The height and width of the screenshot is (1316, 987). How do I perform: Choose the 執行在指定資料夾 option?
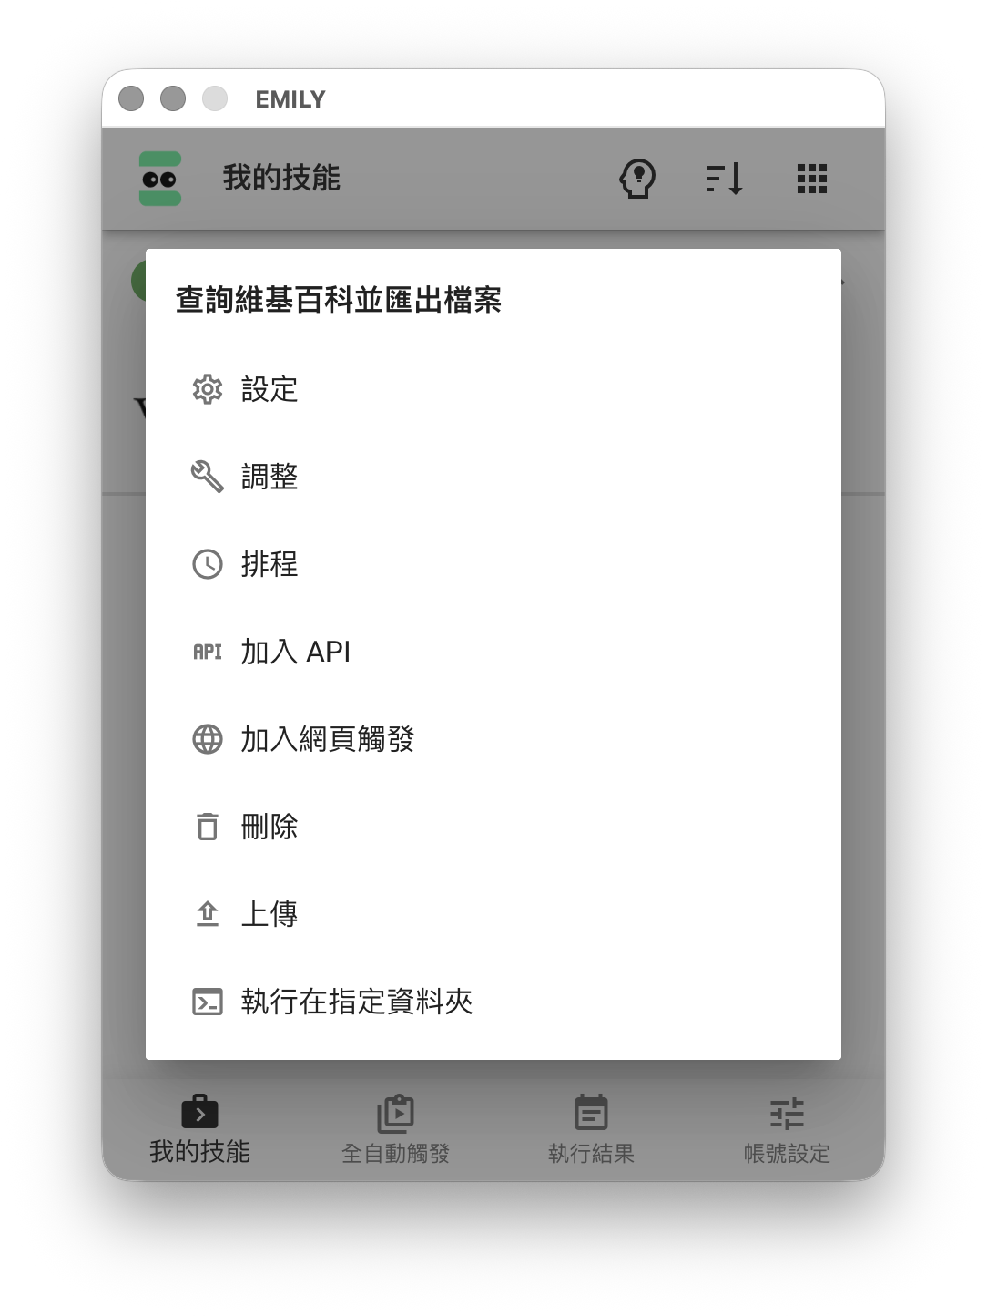pos(493,1002)
